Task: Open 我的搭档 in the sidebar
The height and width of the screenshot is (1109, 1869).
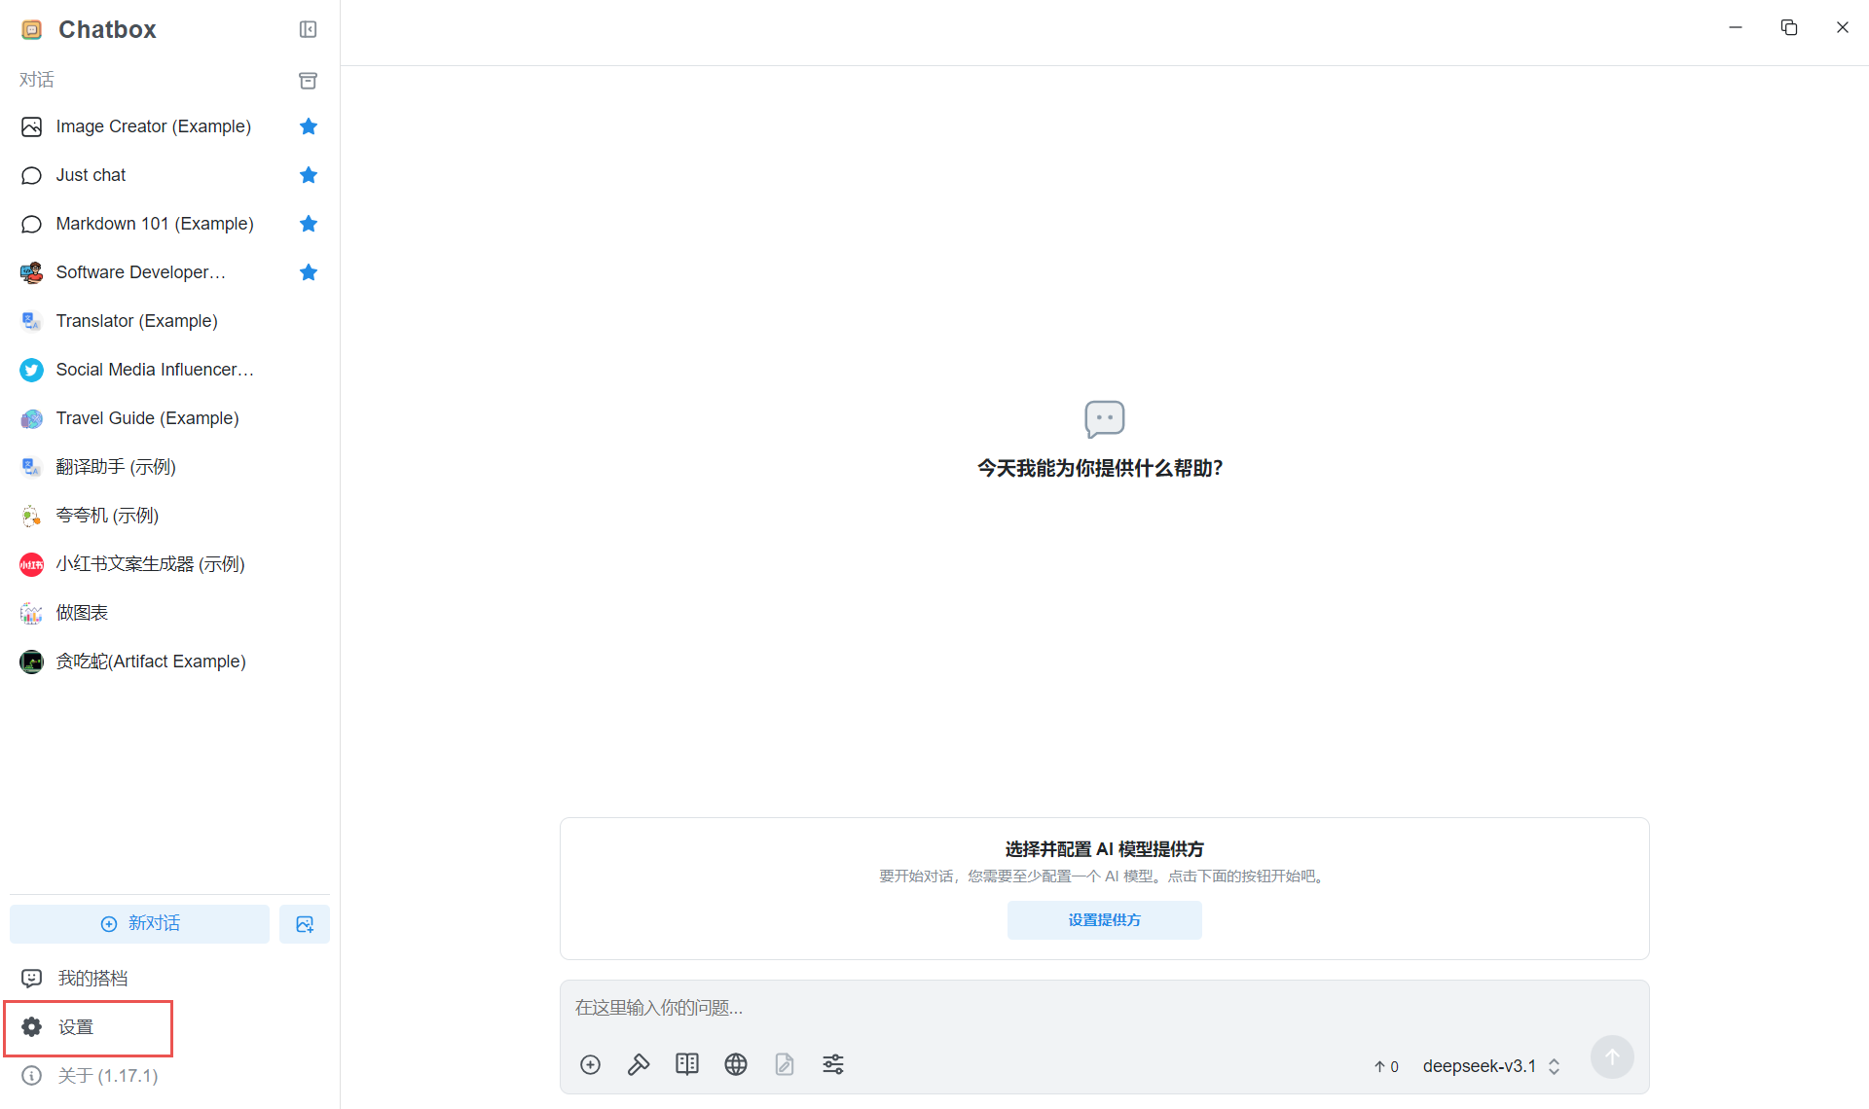Action: coord(92,978)
